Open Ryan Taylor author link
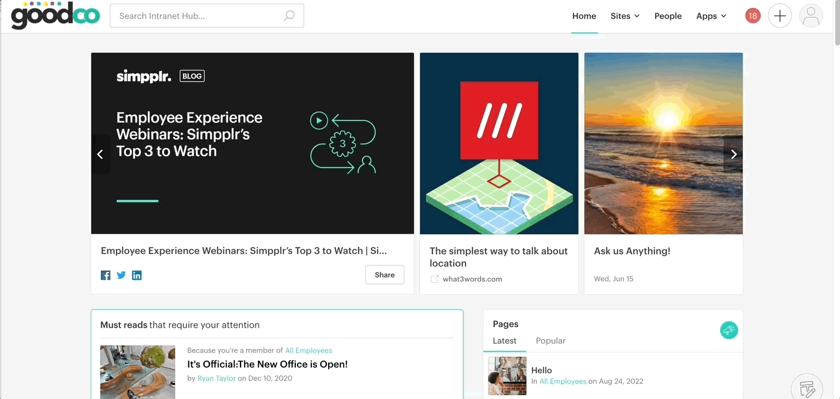This screenshot has width=840, height=399. [x=216, y=378]
